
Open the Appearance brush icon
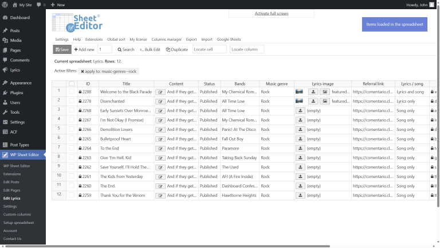5,83
